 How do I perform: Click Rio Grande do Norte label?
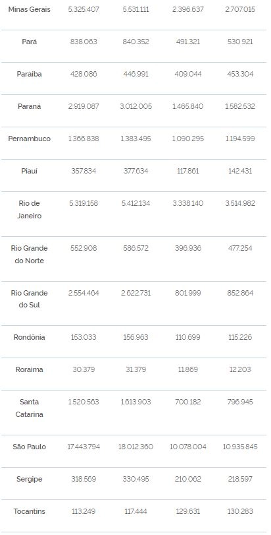29,254
